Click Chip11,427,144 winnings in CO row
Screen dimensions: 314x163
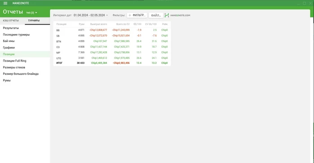(x=99, y=47)
